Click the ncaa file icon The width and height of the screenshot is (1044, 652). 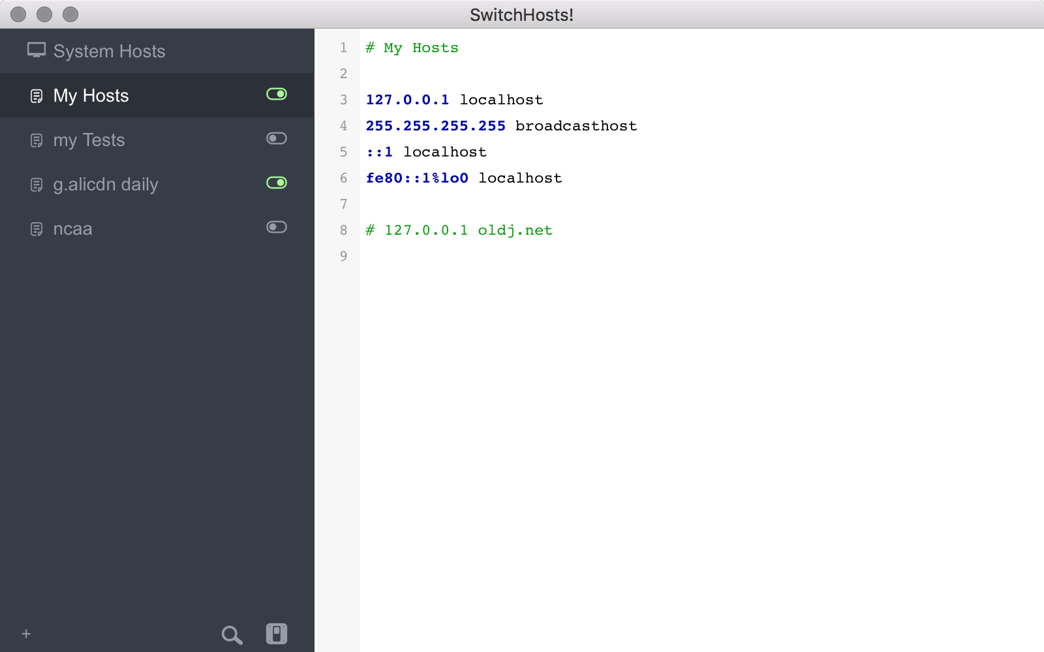pos(37,230)
